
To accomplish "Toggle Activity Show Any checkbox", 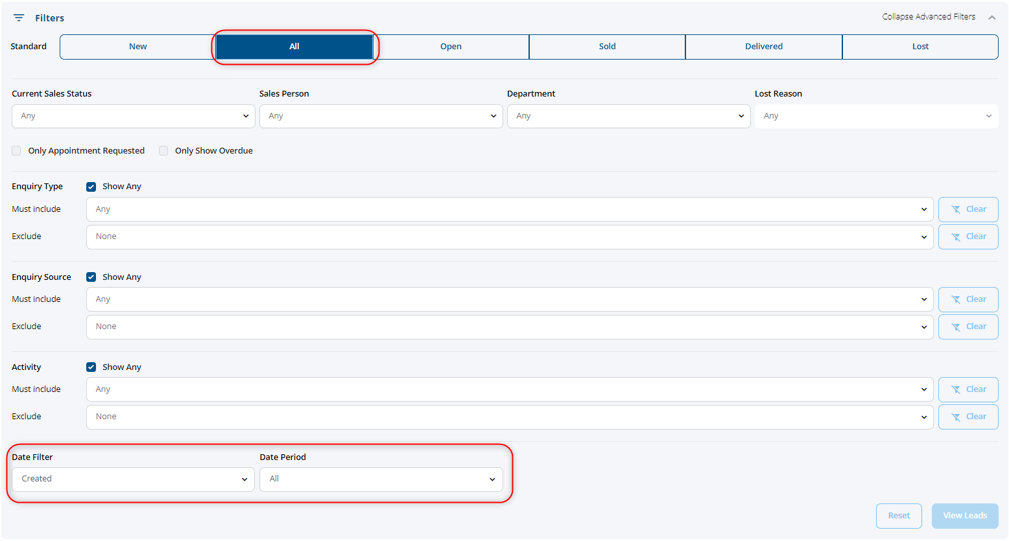I will click(91, 367).
